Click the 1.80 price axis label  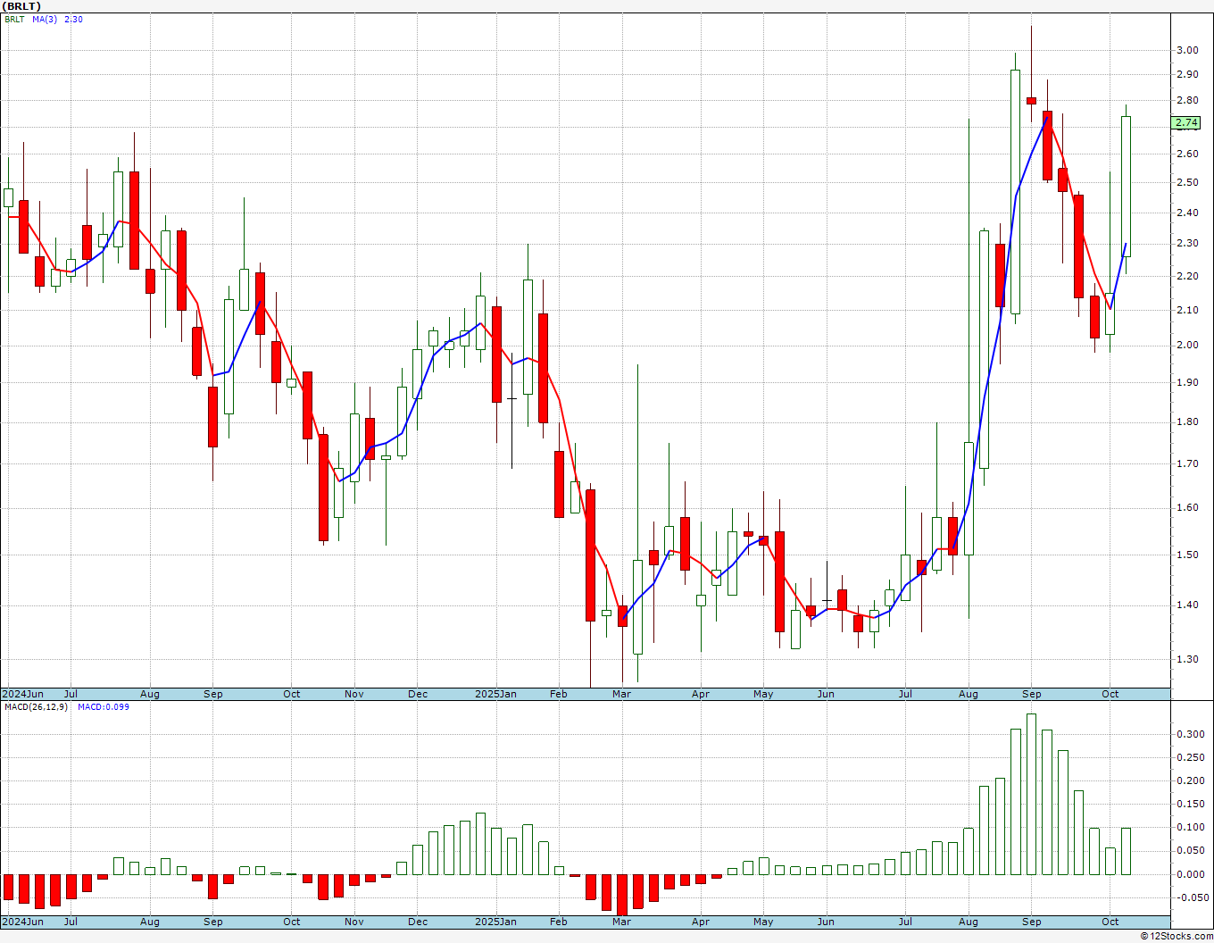coord(1187,422)
